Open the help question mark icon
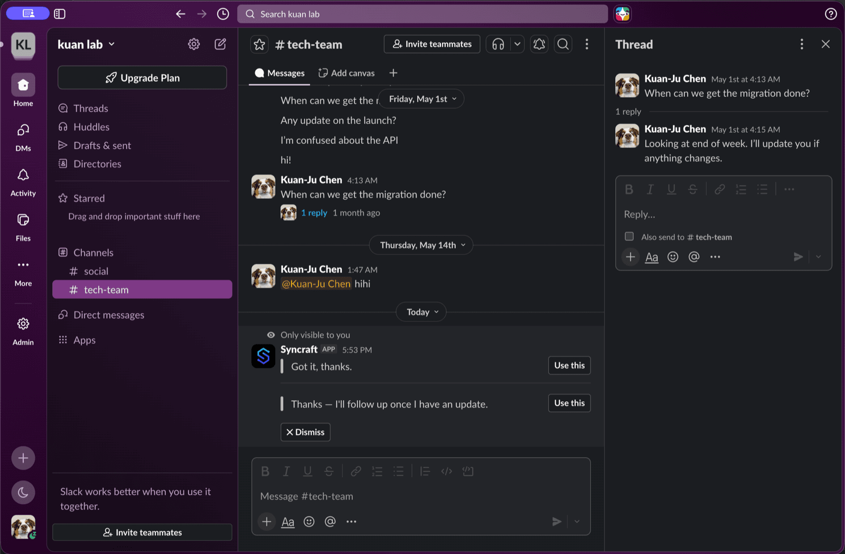Image resolution: width=845 pixels, height=554 pixels. [x=831, y=14]
